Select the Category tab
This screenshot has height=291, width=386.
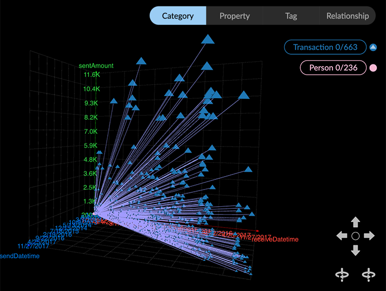coord(177,16)
